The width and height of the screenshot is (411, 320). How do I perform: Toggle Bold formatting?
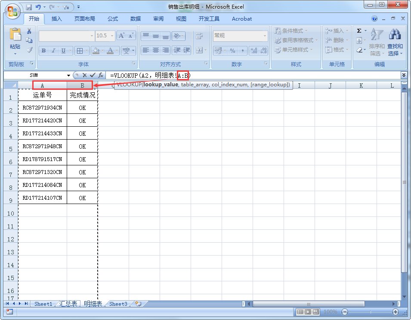pyautogui.click(x=43, y=51)
